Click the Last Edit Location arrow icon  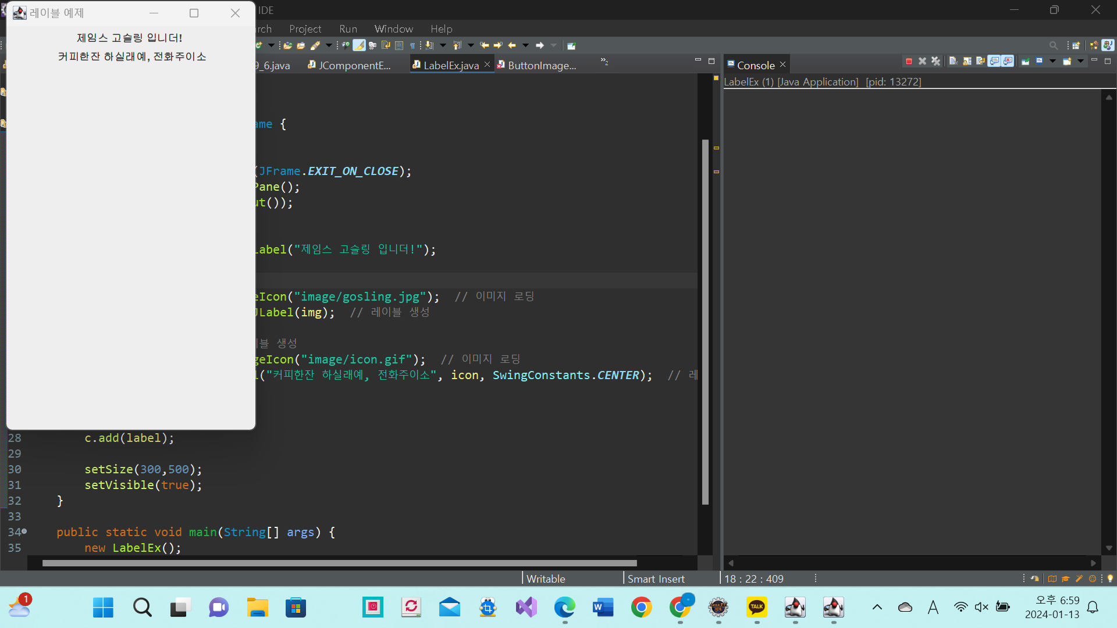[485, 45]
